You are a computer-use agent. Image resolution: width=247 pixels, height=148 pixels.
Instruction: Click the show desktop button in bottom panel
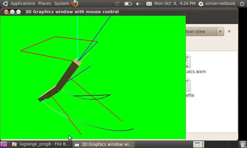click(x=4, y=144)
